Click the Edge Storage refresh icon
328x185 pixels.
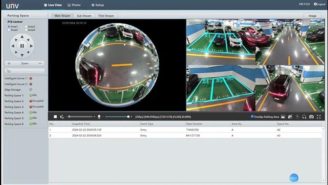point(31,89)
